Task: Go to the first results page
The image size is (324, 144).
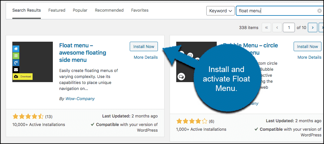Action: tap(266, 27)
